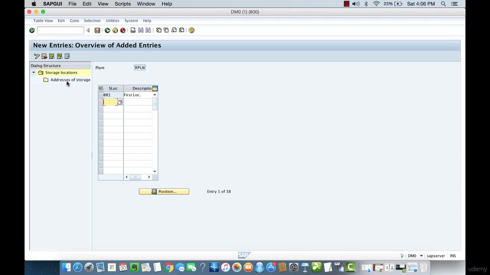Click the transaction command input field

[60, 30]
